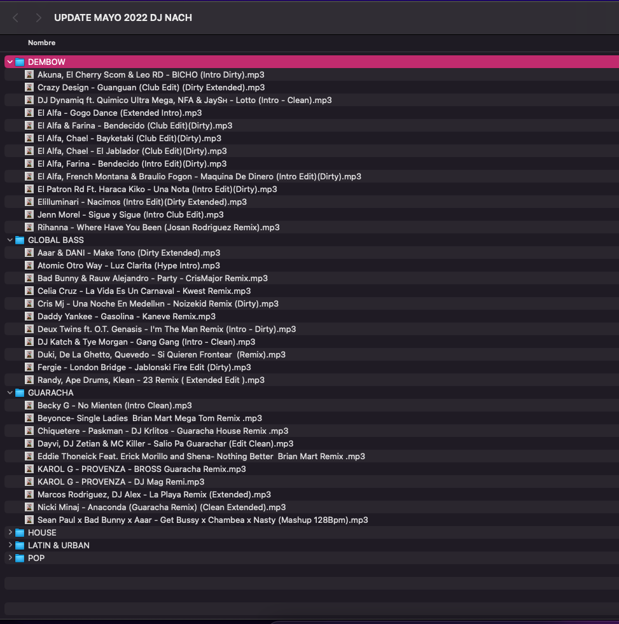
Task: Select Sean Paul x Bad Bunny Mashup file
Action: pos(202,520)
